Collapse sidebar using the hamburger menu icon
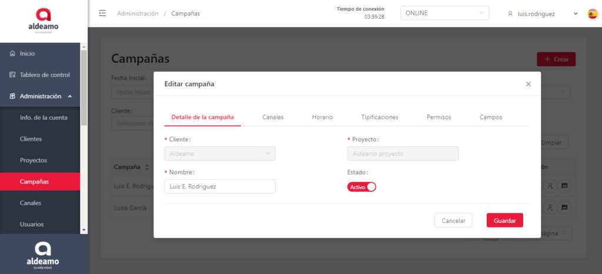602x274 pixels. click(103, 13)
